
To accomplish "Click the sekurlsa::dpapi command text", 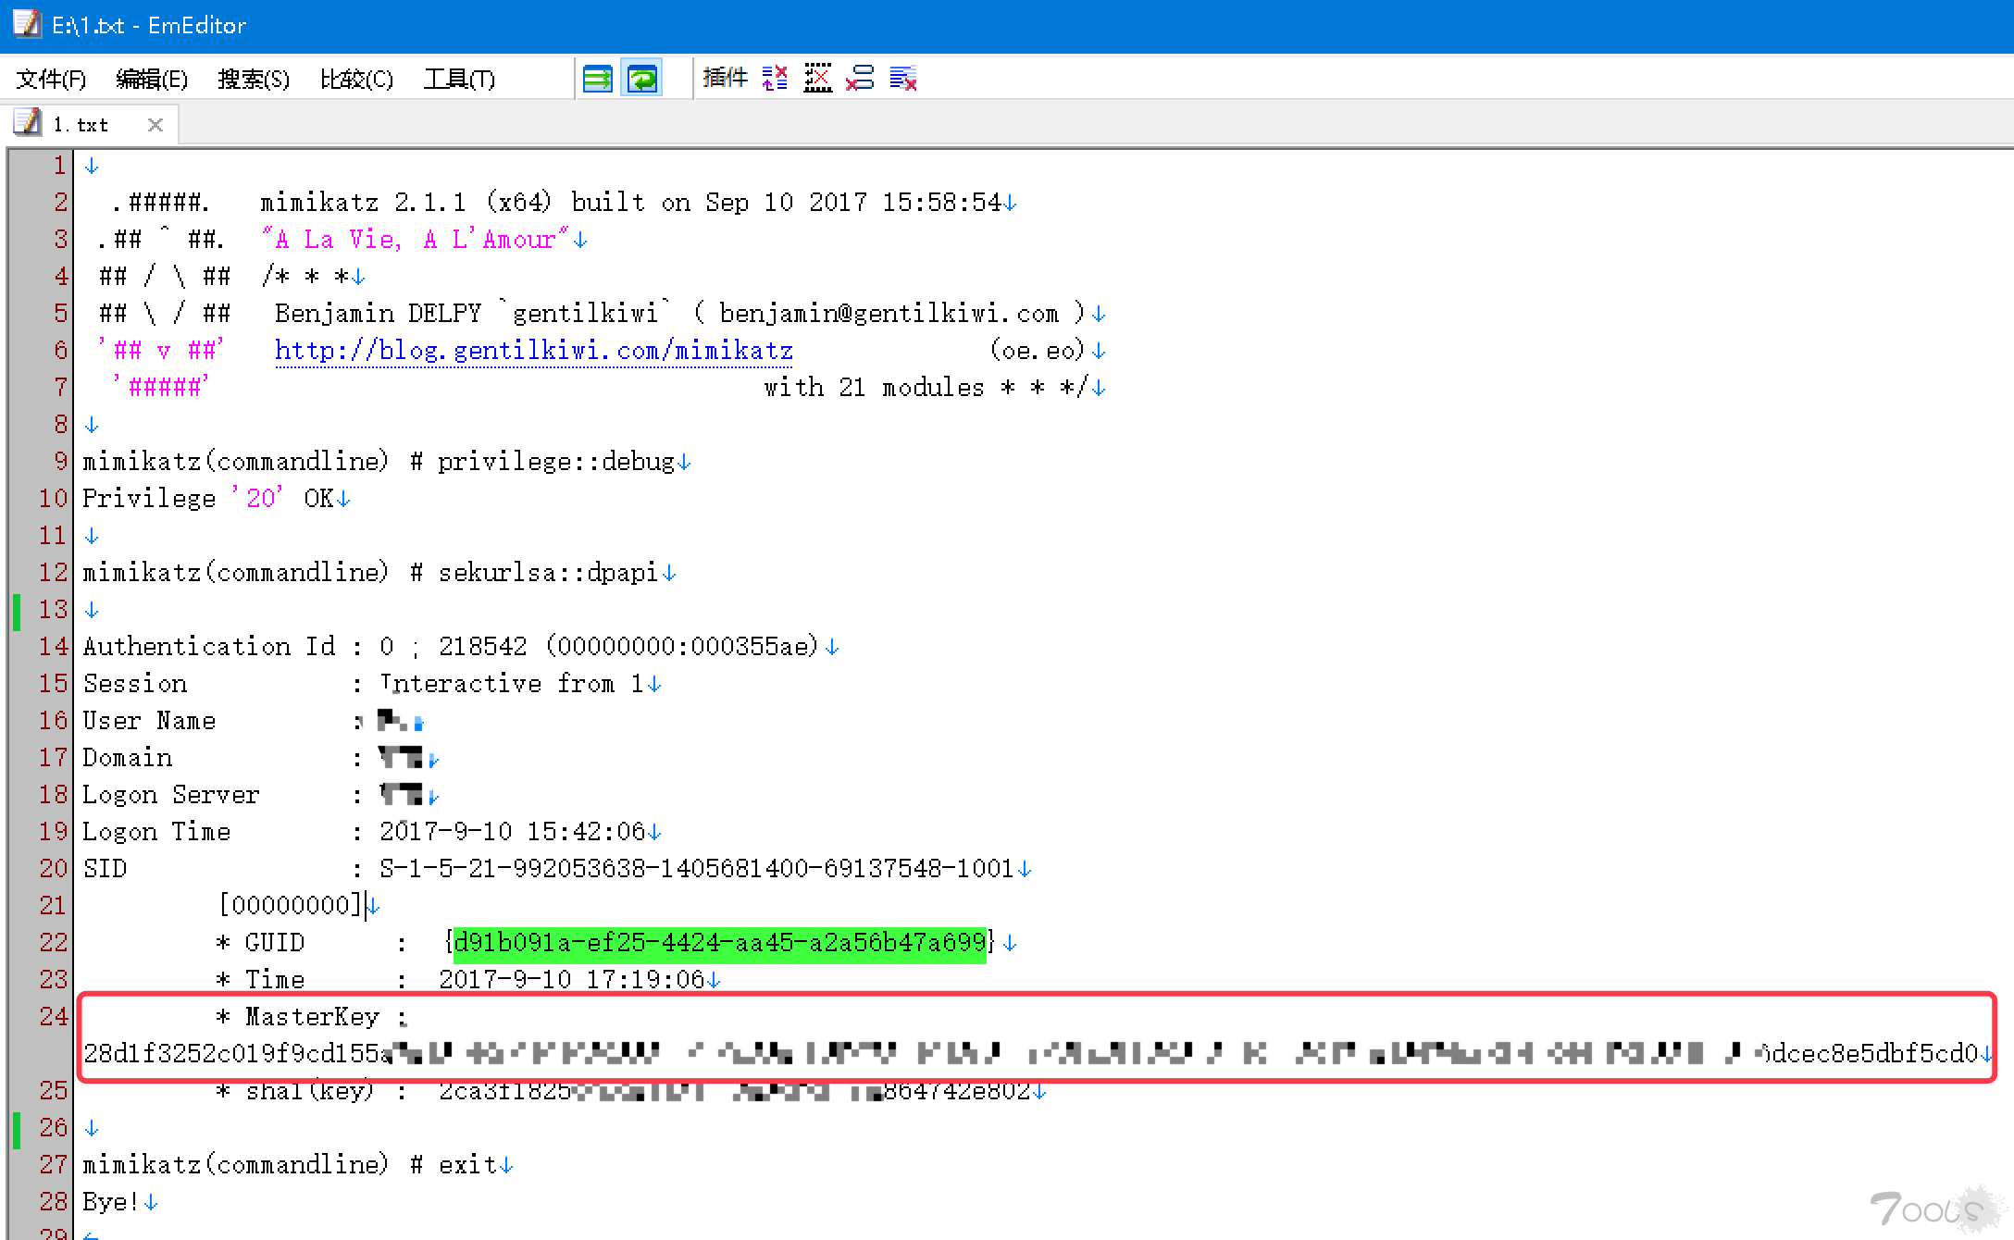I will [549, 573].
